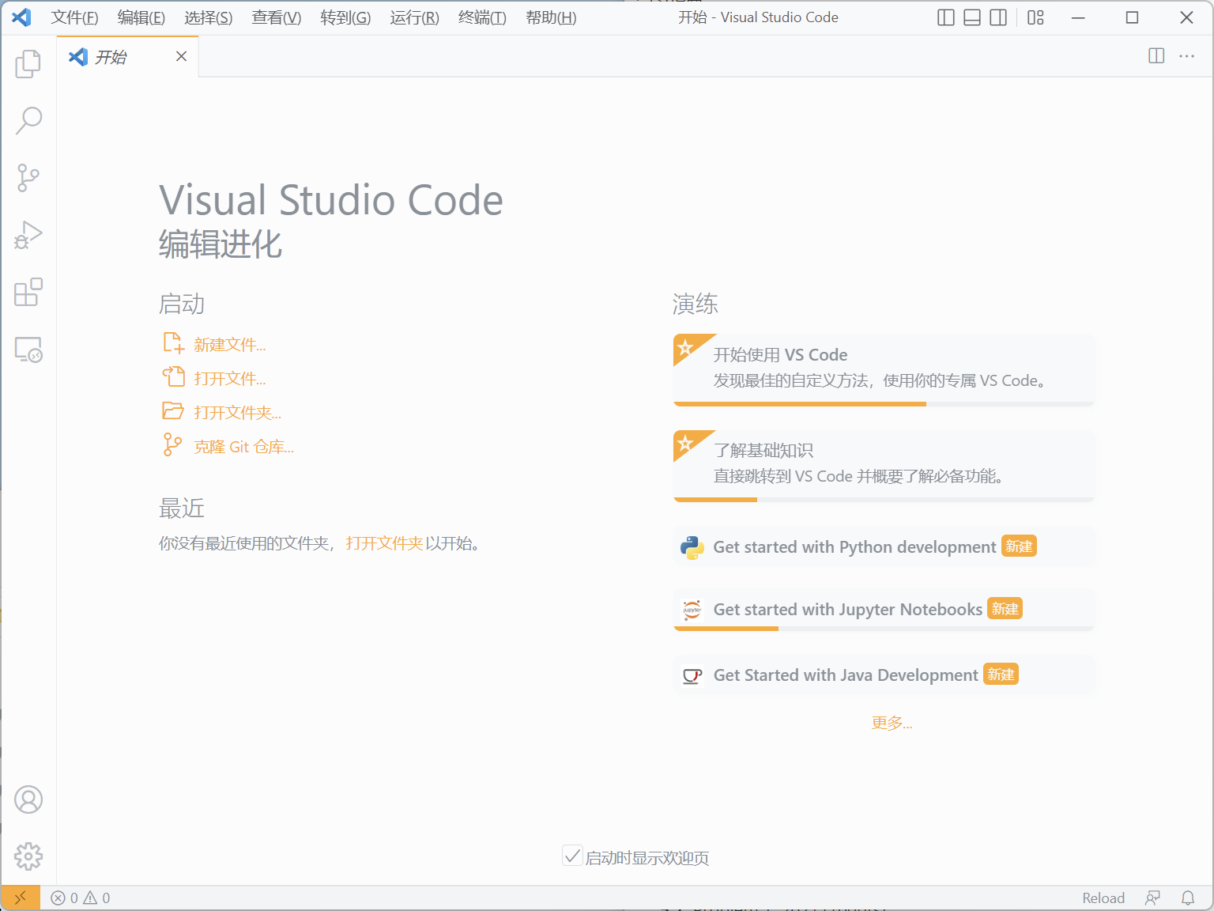
Task: Open the Manage gear icon
Action: [28, 856]
